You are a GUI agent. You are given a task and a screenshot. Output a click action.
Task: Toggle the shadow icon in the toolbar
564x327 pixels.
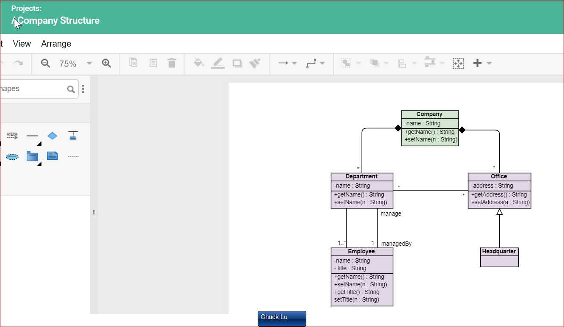point(237,63)
